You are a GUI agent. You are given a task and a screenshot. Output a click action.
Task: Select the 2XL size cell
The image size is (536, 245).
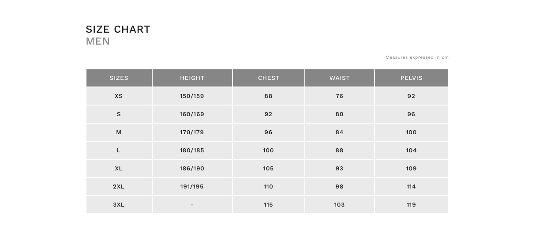(x=119, y=186)
